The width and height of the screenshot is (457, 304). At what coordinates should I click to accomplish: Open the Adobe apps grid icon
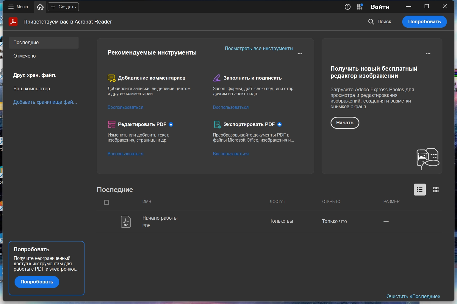pyautogui.click(x=360, y=7)
